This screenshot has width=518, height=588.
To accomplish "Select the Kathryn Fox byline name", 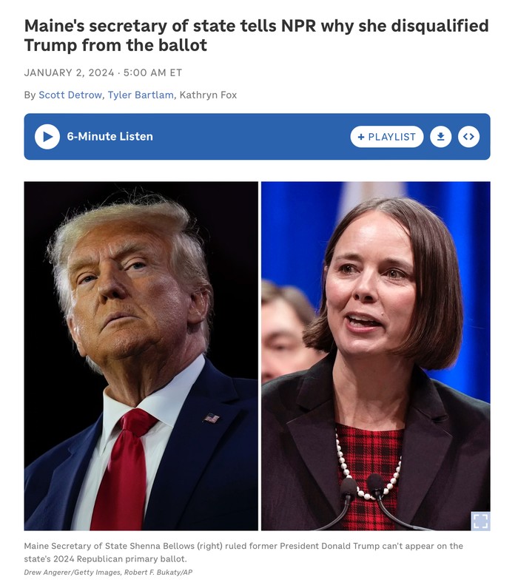I will click(x=208, y=95).
